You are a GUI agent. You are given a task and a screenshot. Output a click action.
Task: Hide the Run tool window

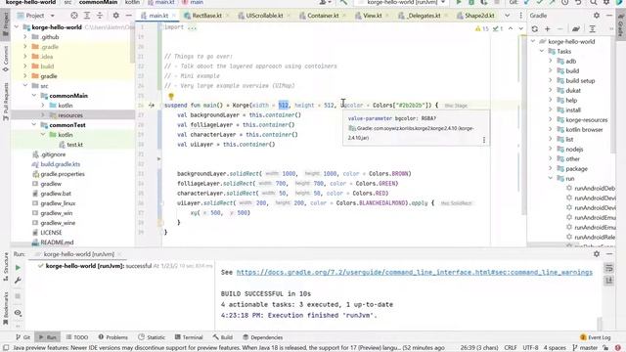tap(609, 254)
